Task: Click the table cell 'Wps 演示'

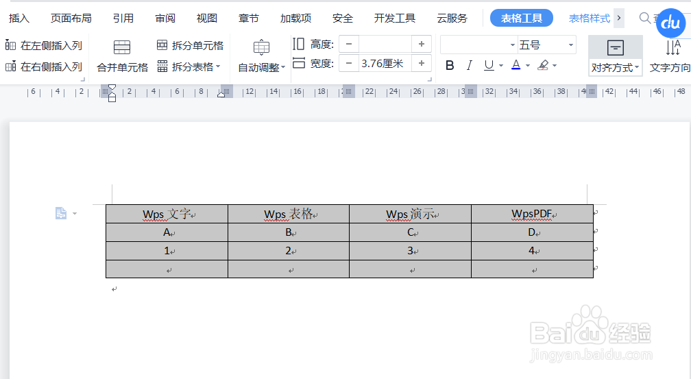Action: click(x=410, y=214)
